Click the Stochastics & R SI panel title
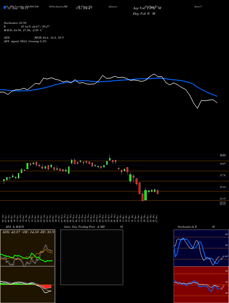Image resolution: width=229 pixels, height=303 pixels. tap(196, 227)
